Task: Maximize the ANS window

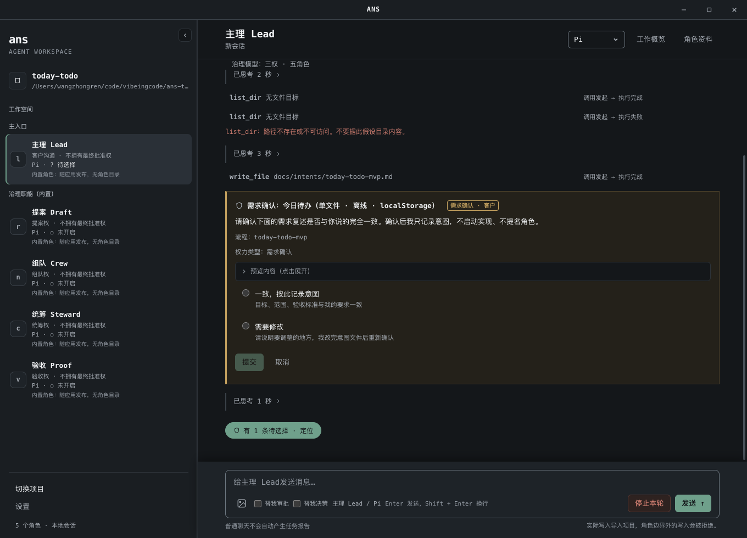Action: coord(709,10)
